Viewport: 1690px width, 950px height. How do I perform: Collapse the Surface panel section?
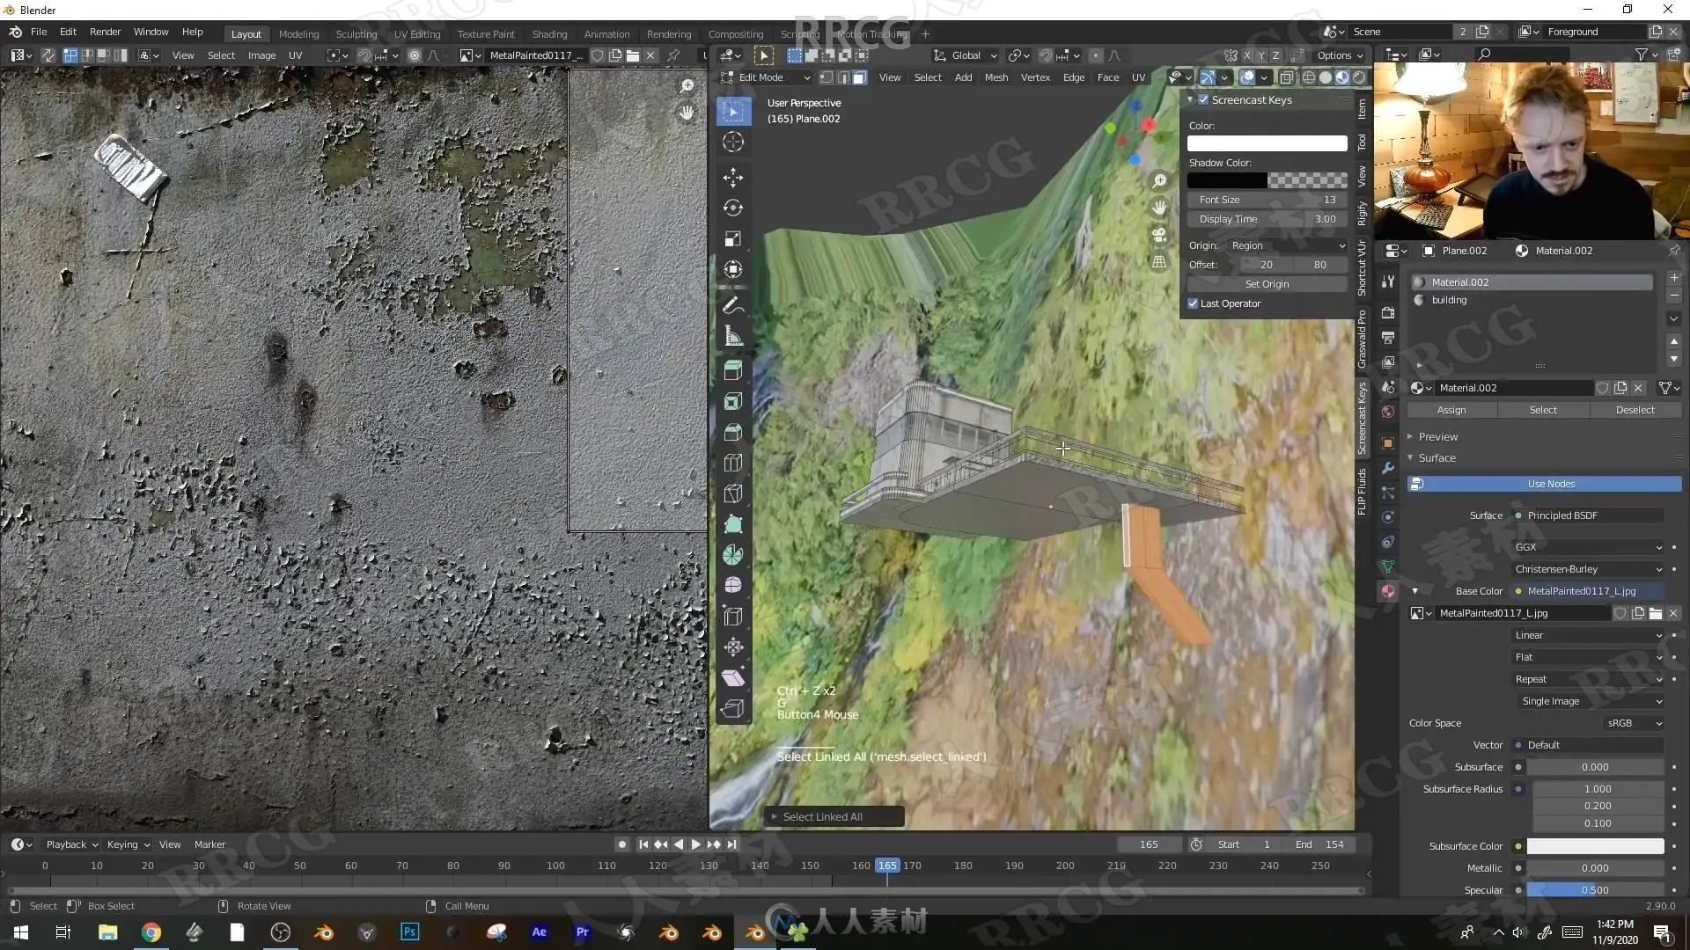tap(1436, 458)
